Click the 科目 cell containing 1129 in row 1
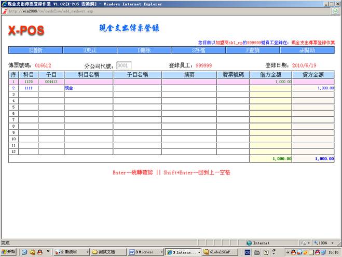This screenshot has height=257, width=342. (x=29, y=82)
